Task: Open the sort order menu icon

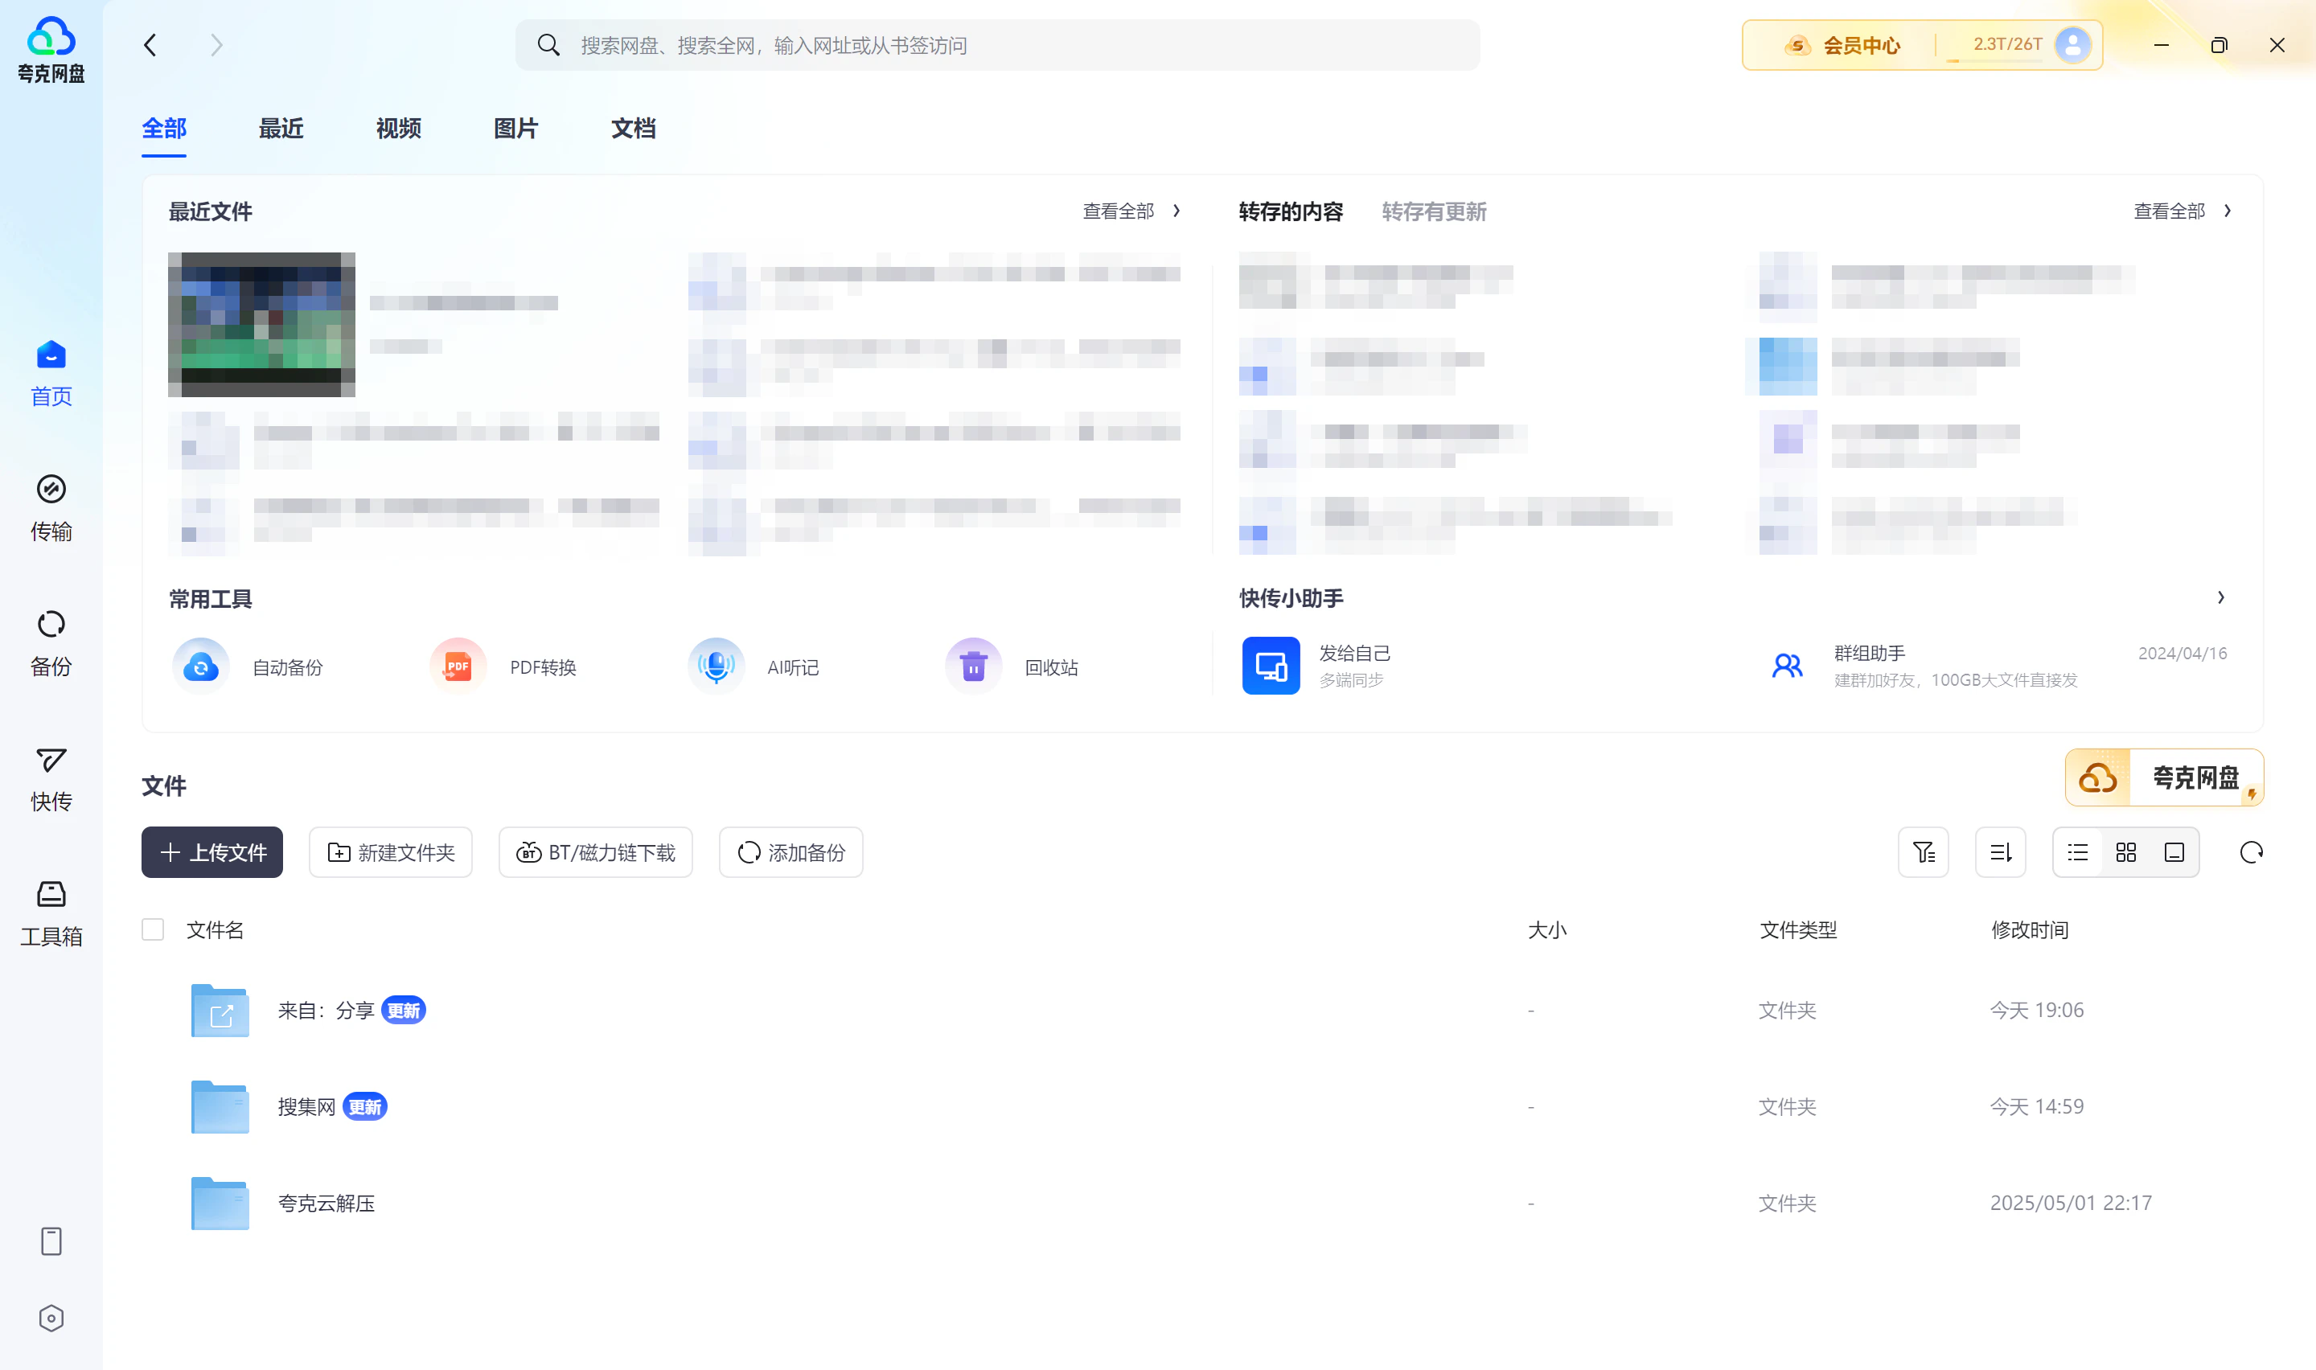Action: pyautogui.click(x=2000, y=852)
